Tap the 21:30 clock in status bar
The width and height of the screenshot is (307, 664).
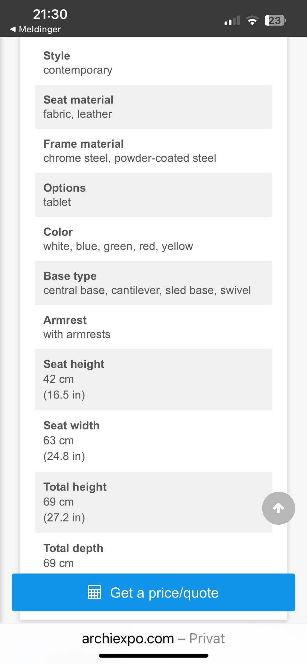(50, 14)
